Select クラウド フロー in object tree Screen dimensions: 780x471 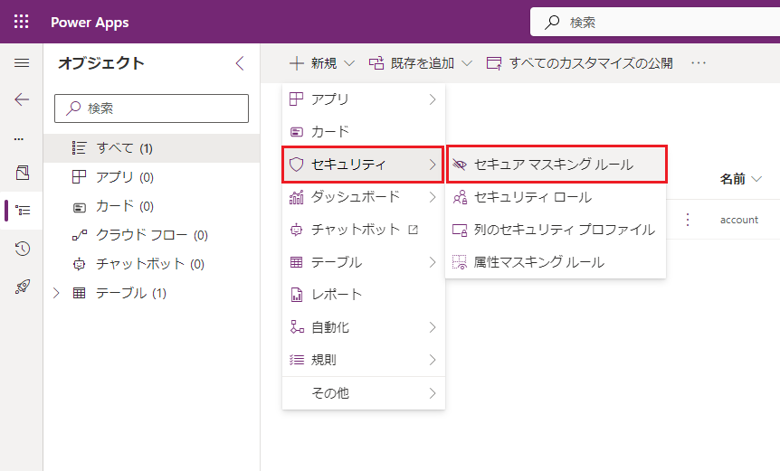pyautogui.click(x=141, y=235)
